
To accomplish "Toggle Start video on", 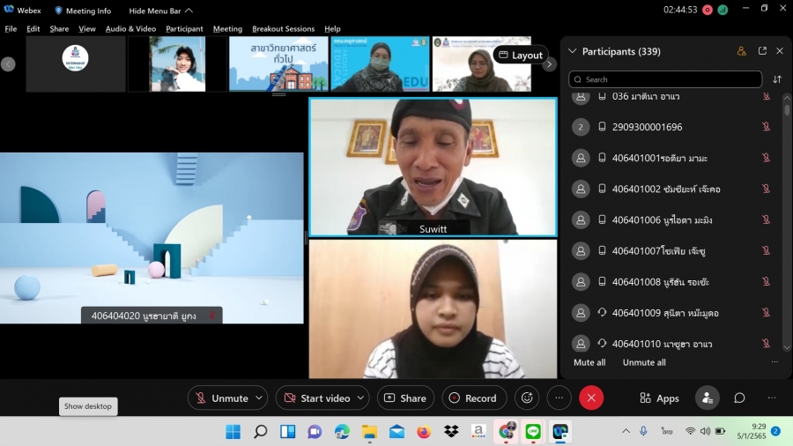I will (315, 398).
